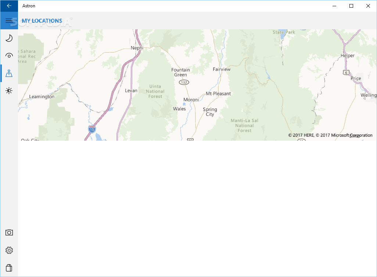Click Leamington on the map
The width and height of the screenshot is (377, 277).
[42, 97]
